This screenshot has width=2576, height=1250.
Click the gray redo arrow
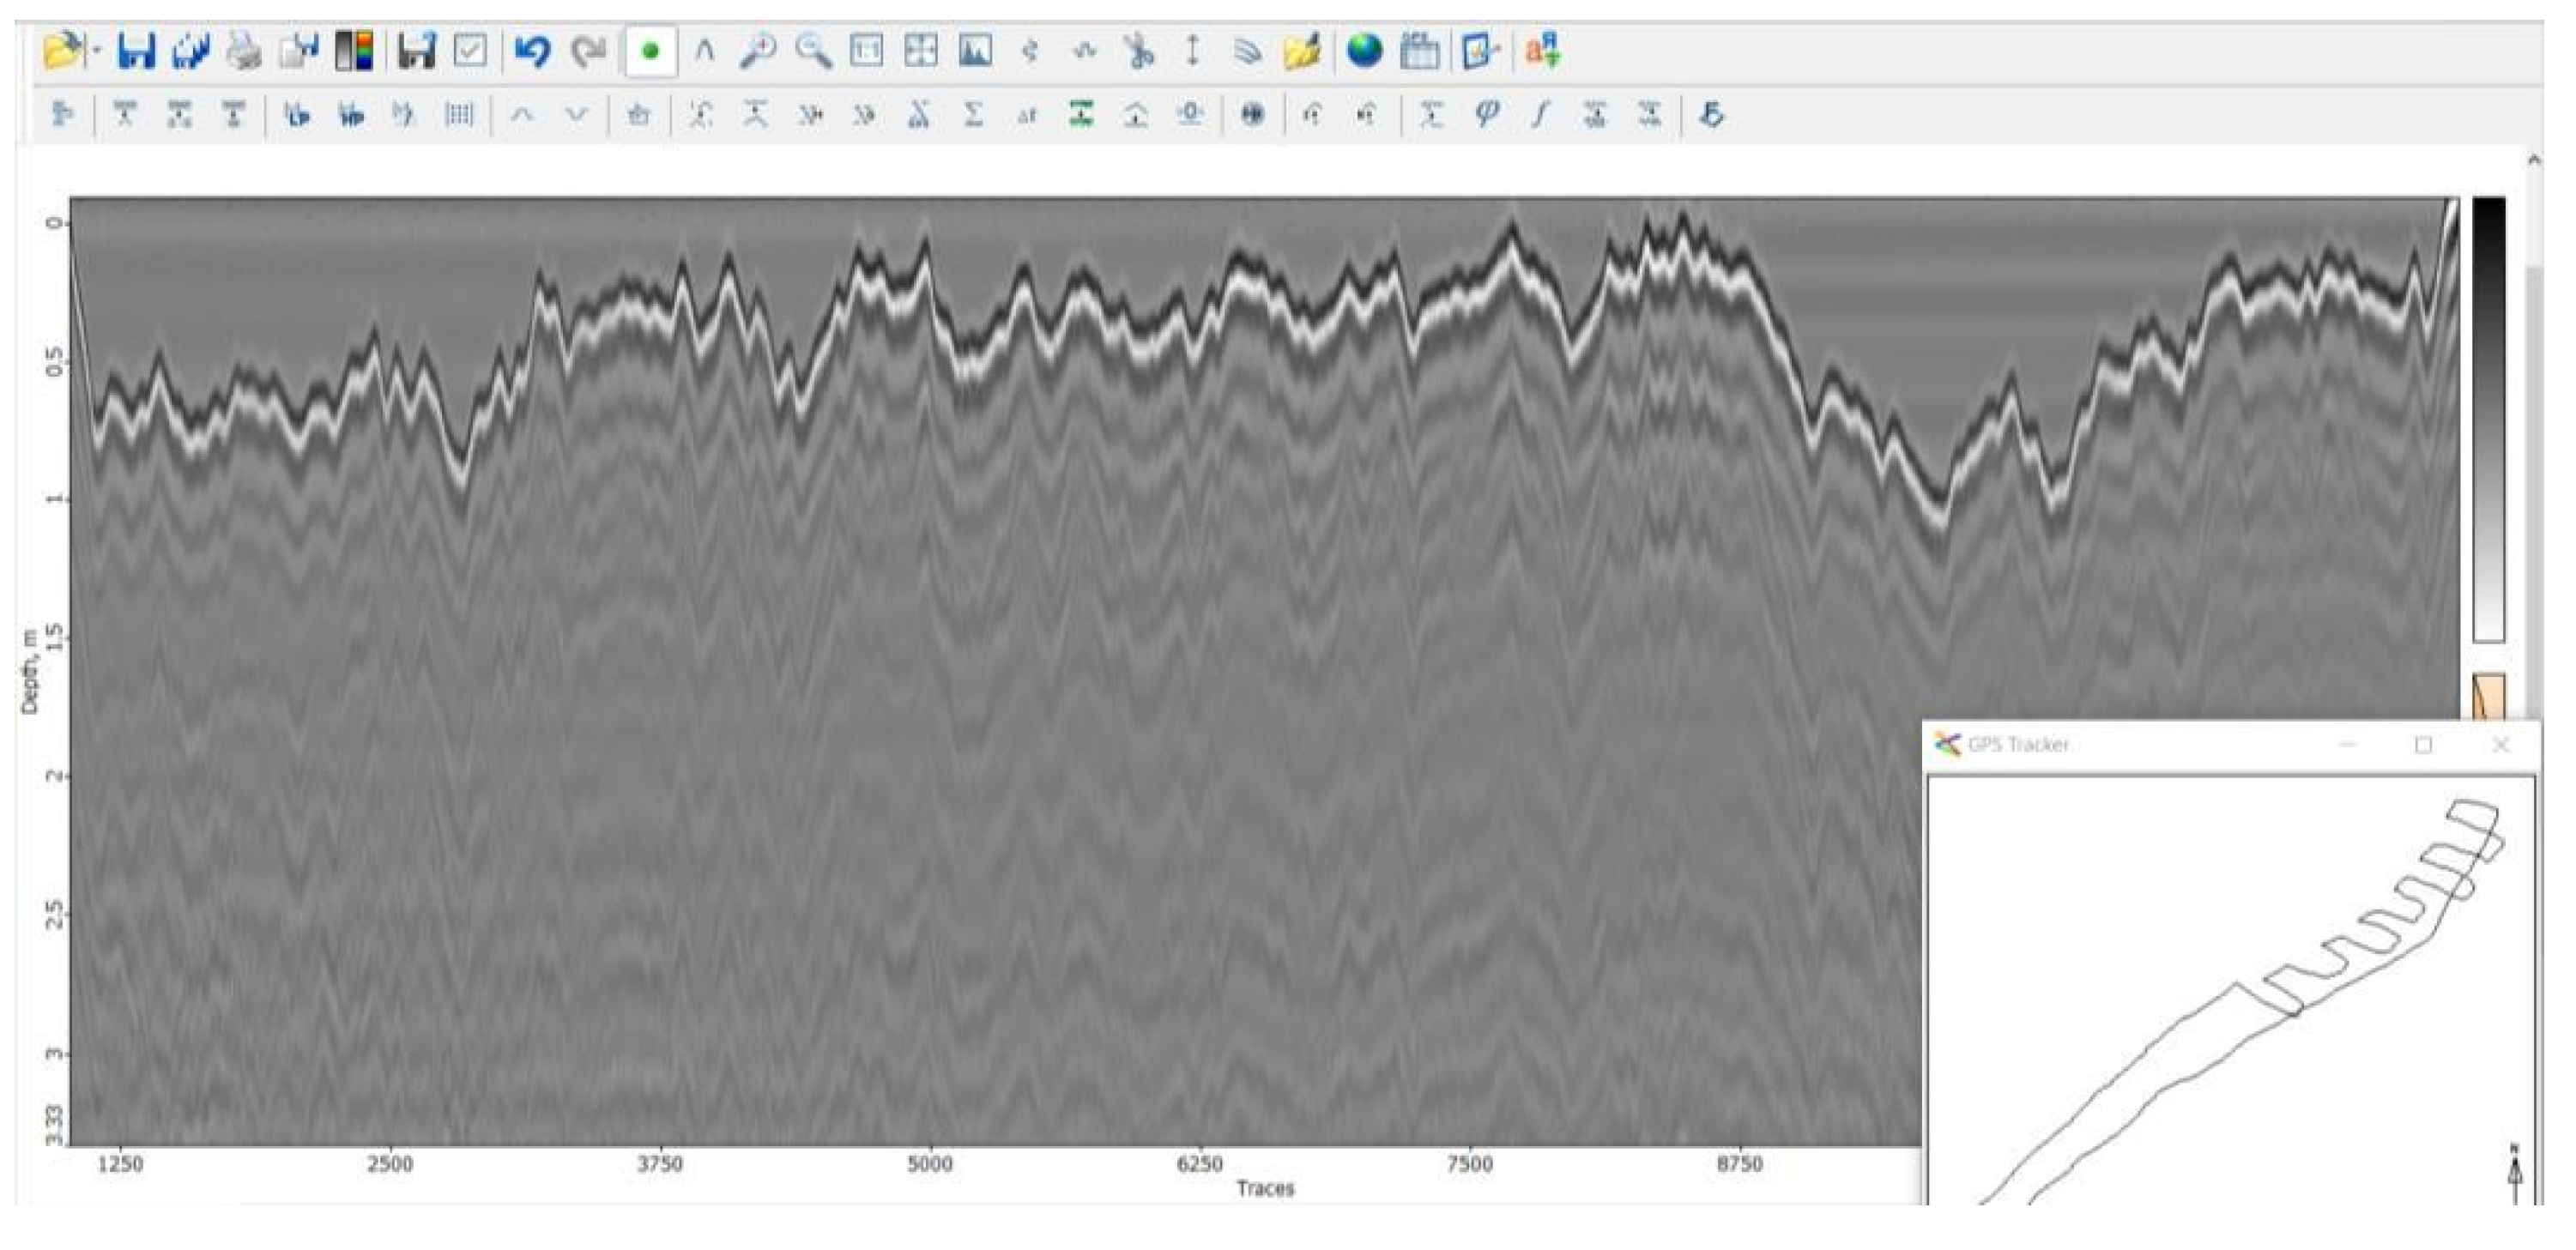589,50
